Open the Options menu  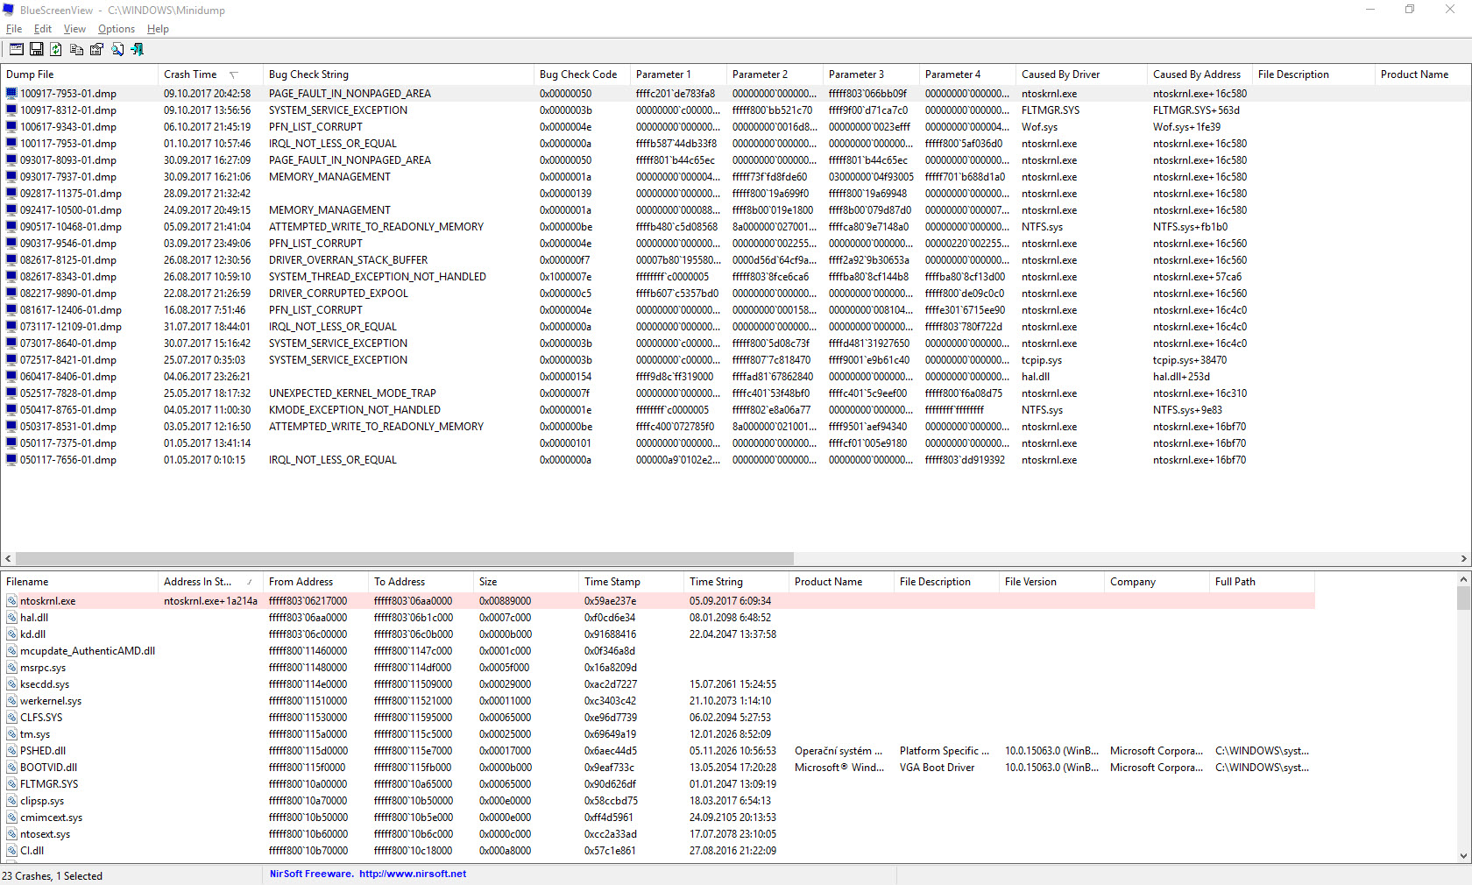pyautogui.click(x=116, y=29)
